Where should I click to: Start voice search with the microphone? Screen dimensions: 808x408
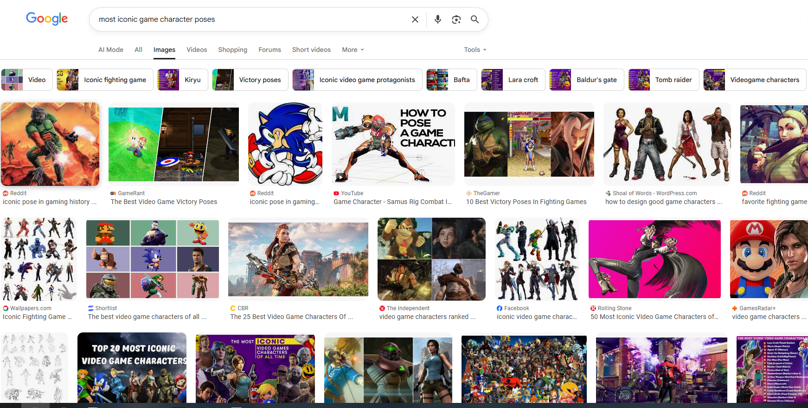[x=437, y=19]
